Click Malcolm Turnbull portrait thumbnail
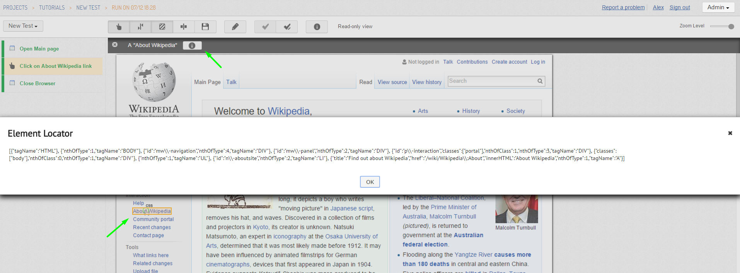The image size is (740, 273). (x=517, y=209)
